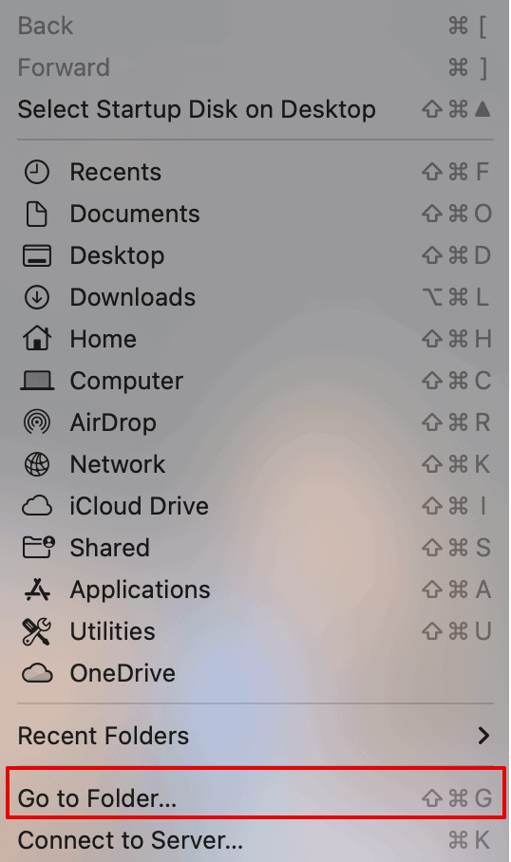511x862 pixels.
Task: Click the Desktop icon
Action: tap(37, 256)
